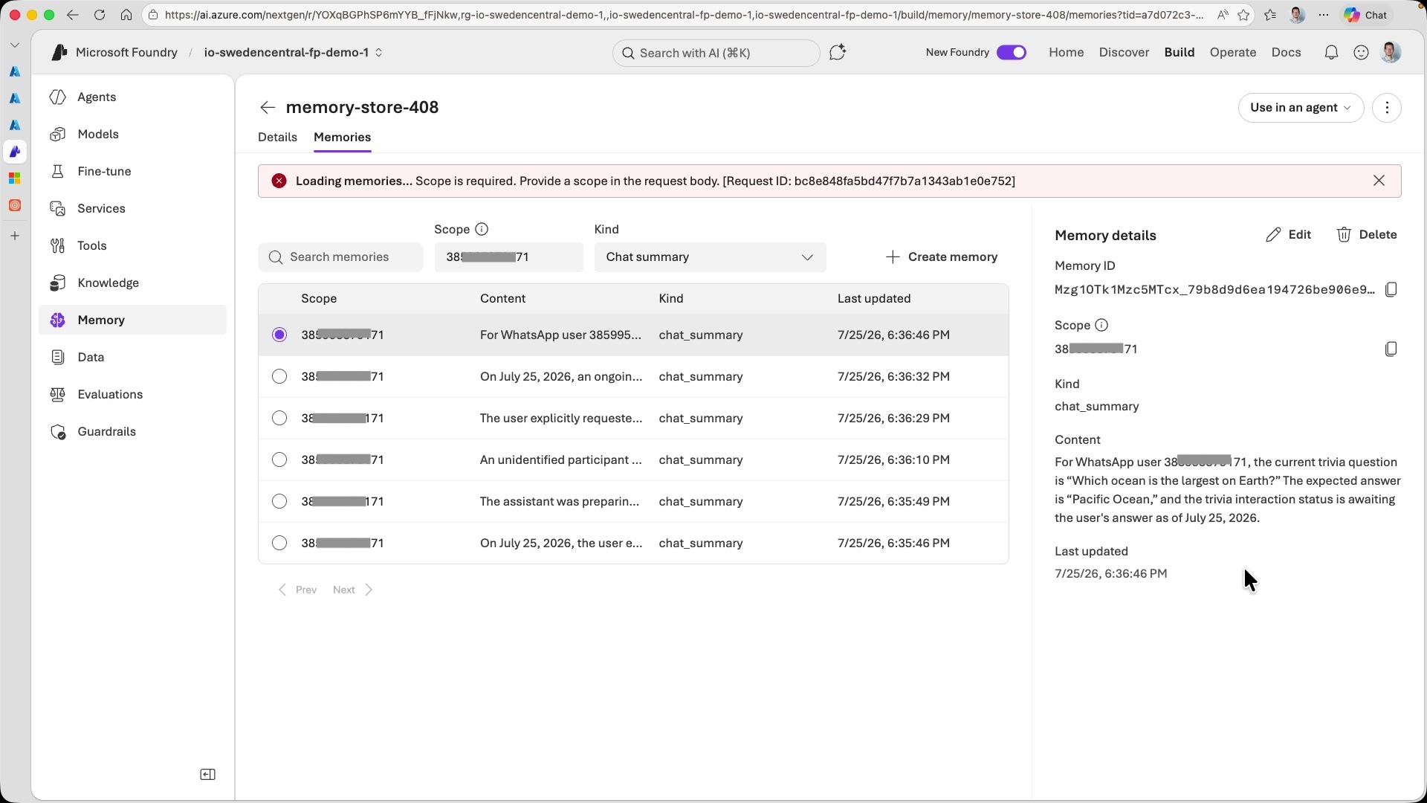
Task: Reload the browser page
Action: tap(100, 15)
